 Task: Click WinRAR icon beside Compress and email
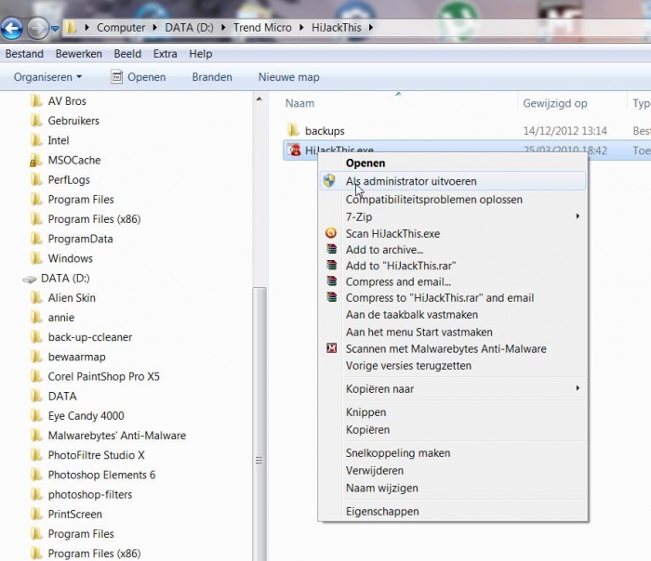tap(331, 281)
